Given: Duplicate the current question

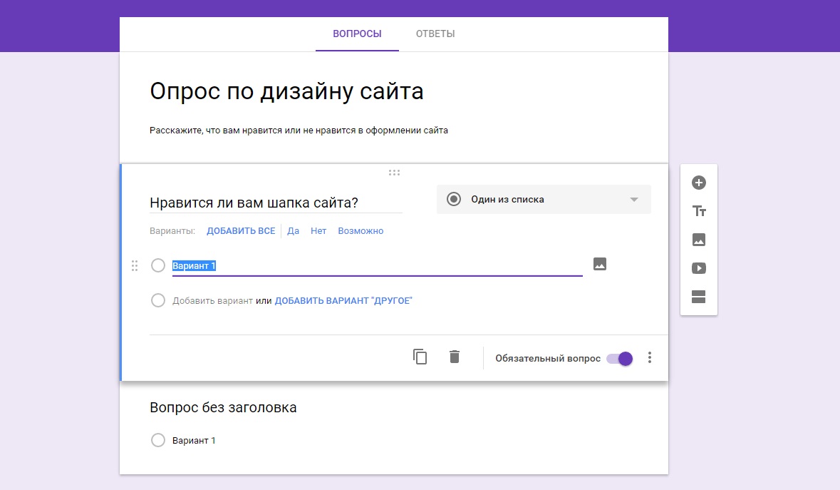Looking at the screenshot, I should 420,357.
